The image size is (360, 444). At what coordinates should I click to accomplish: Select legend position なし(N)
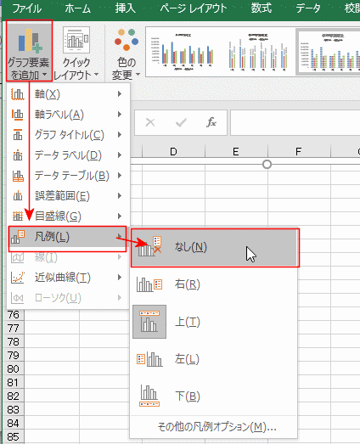[215, 248]
